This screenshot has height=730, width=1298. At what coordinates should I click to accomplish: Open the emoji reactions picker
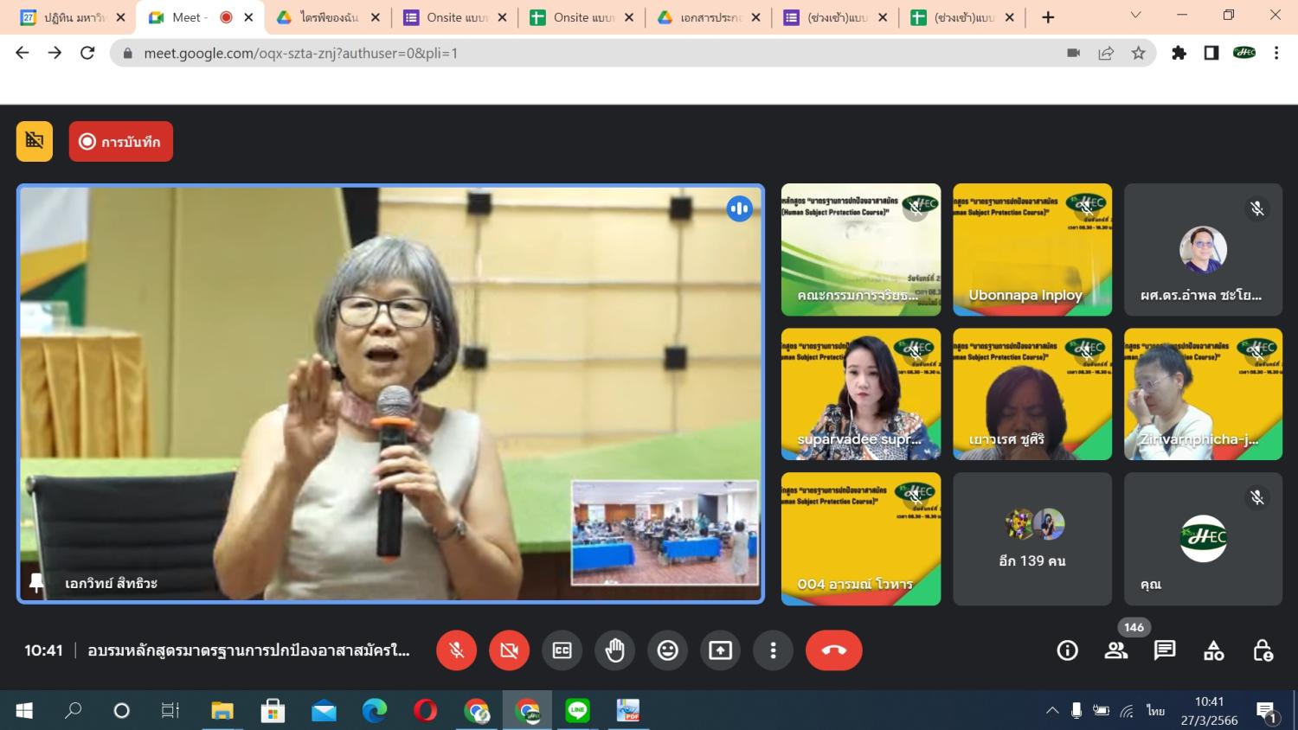click(x=668, y=650)
